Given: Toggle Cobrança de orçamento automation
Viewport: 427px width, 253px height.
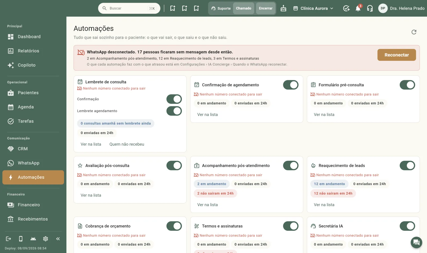Looking at the screenshot, I should [174, 226].
